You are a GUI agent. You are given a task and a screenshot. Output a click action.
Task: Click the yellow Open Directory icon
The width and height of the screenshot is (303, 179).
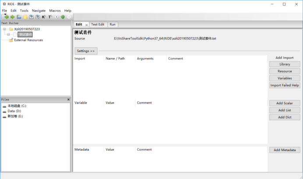(25, 17)
